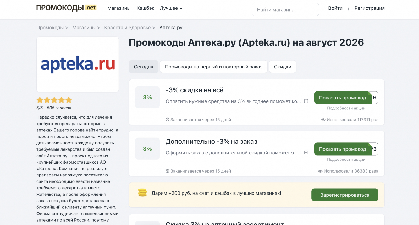The width and height of the screenshot is (419, 225).
Task: Click the gold coins icon in bonus banner
Action: [x=142, y=193]
